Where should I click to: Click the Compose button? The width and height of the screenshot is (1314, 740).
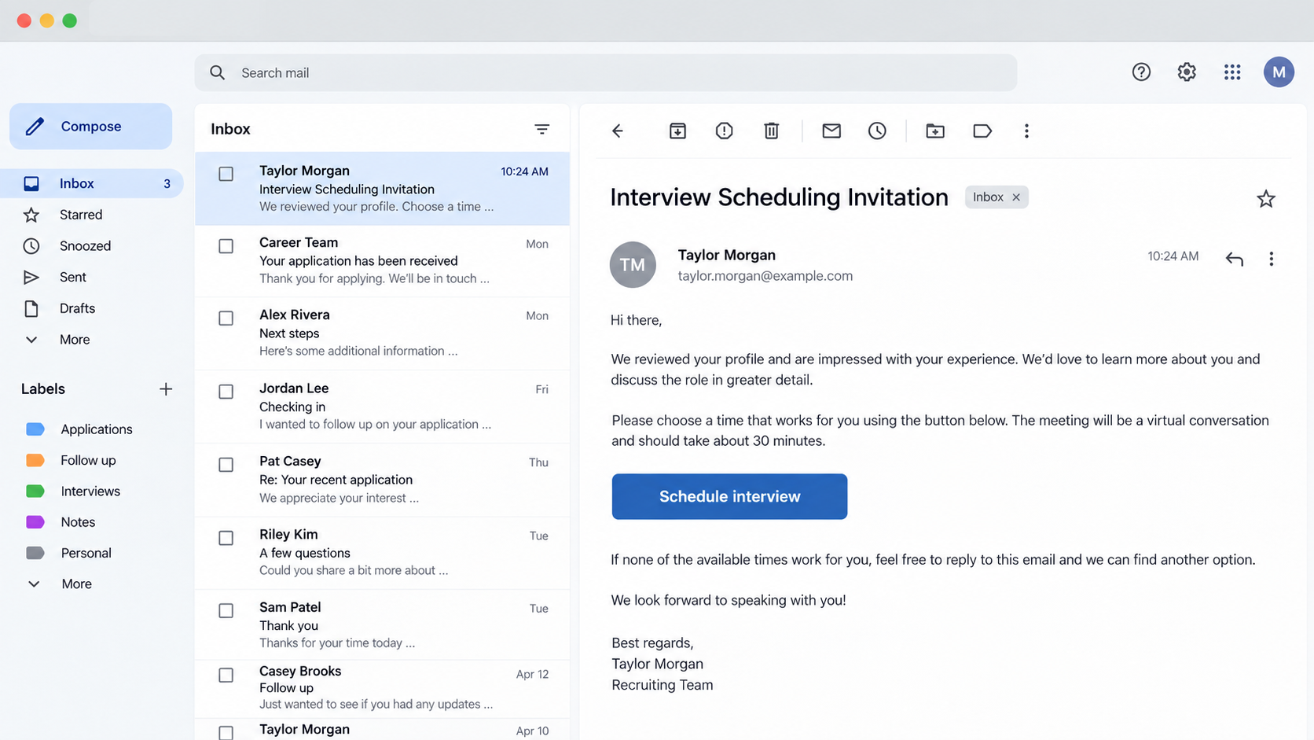point(90,126)
